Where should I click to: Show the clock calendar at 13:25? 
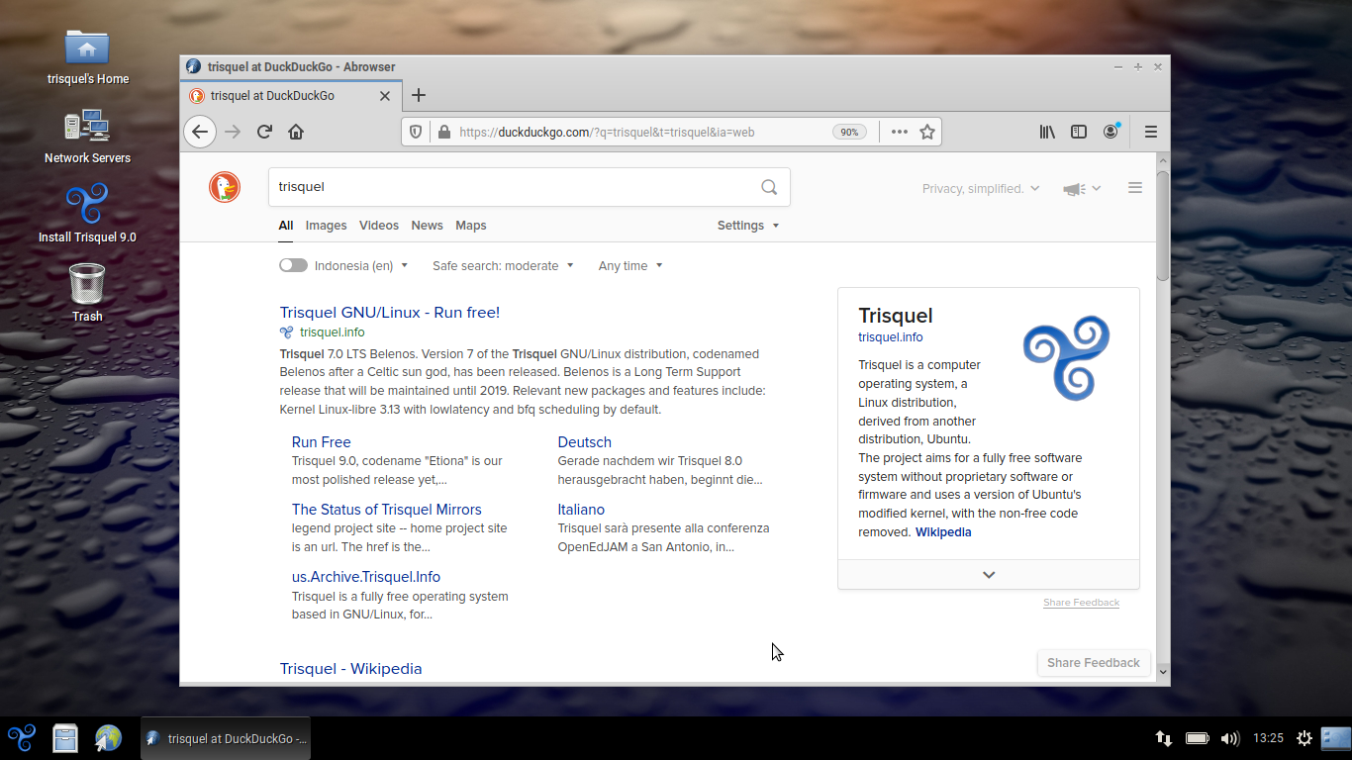(1268, 738)
